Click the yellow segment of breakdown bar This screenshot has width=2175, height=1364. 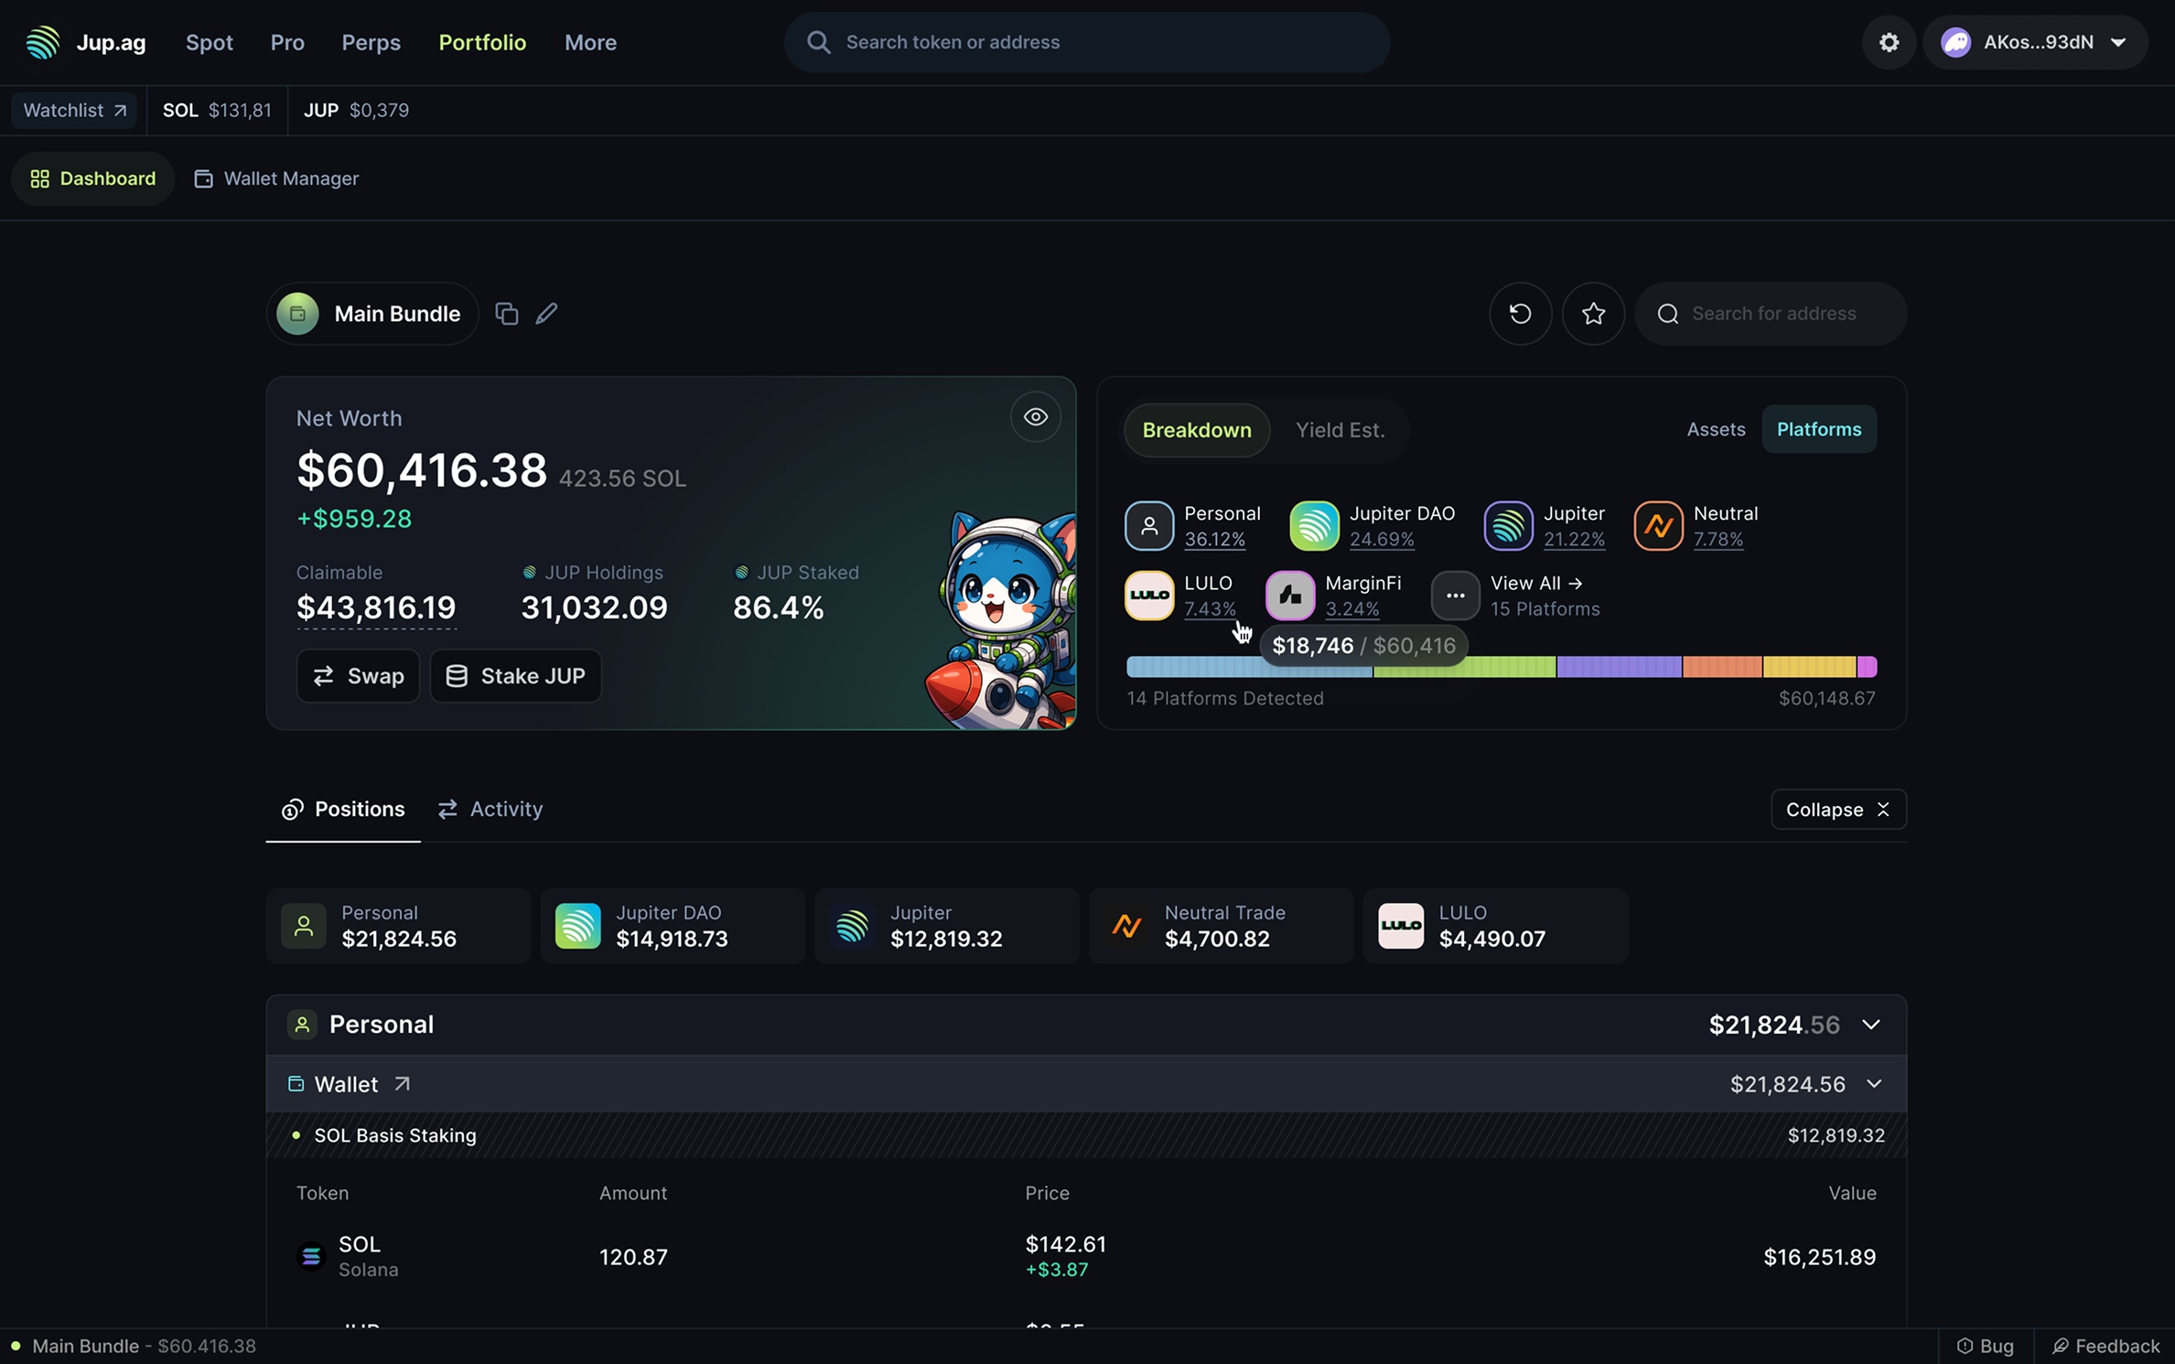pyautogui.click(x=1809, y=667)
